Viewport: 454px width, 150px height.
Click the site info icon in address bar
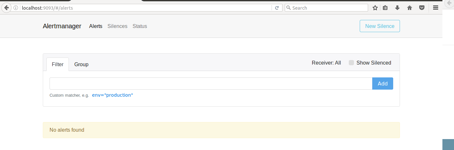pos(15,8)
